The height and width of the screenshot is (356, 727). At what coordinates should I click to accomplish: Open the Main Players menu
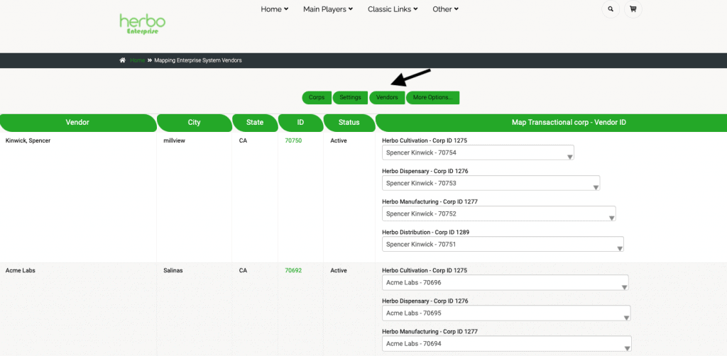click(x=328, y=9)
